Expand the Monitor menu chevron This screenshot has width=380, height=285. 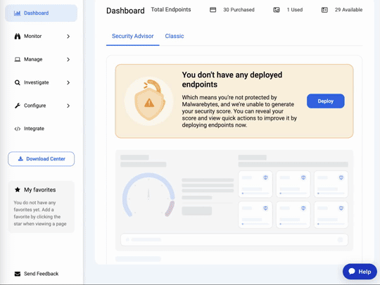68,37
